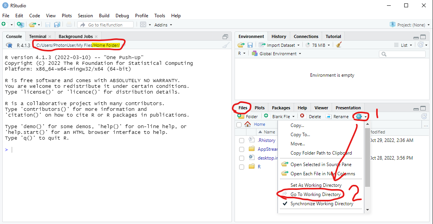
Task: Click the Home directory house icon
Action: [248, 124]
